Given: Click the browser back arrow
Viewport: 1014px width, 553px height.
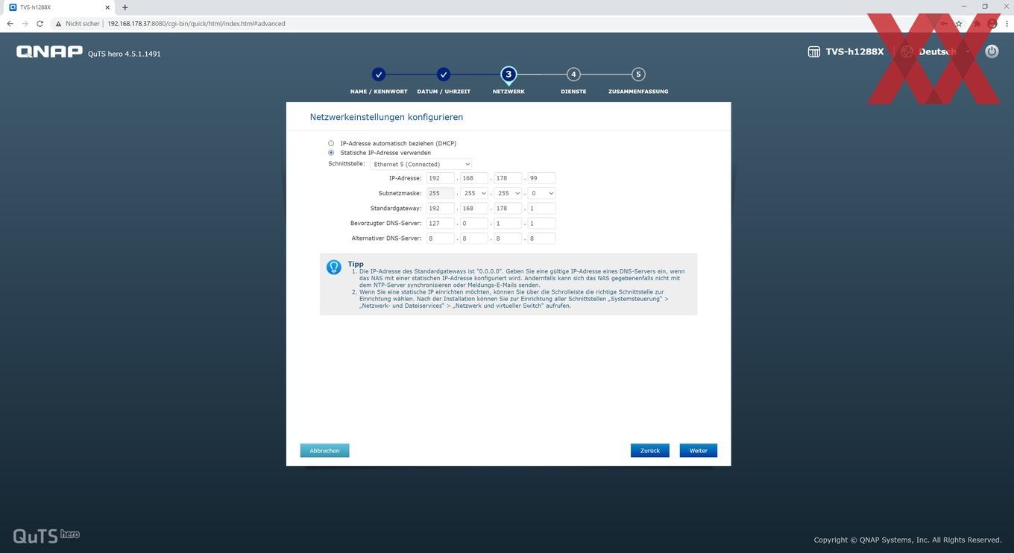Looking at the screenshot, I should pos(10,23).
